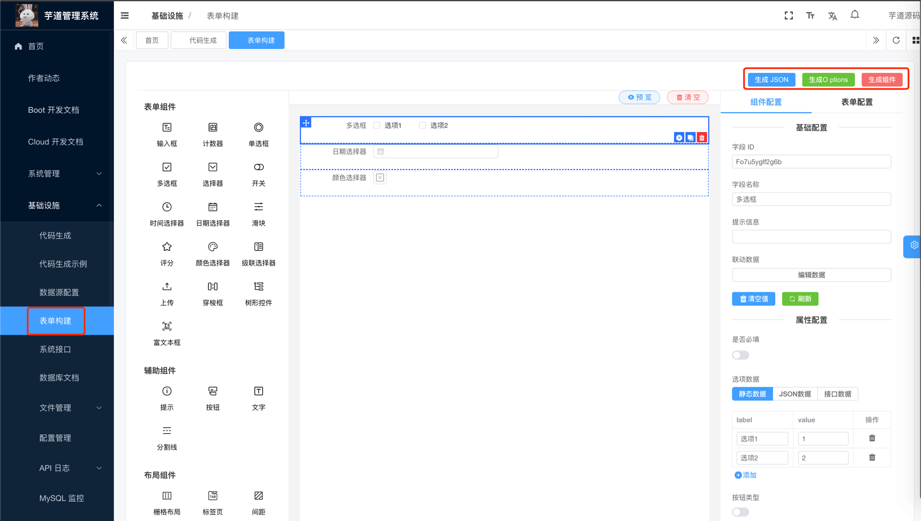Click the fullscreen icon in the top bar
The width and height of the screenshot is (921, 521).
[x=788, y=15]
